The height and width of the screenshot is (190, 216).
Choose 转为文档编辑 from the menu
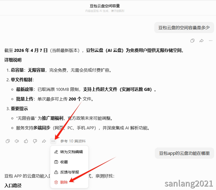pos(69,152)
